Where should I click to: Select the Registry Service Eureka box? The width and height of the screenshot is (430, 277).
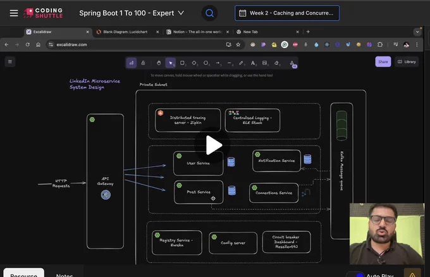176,242
